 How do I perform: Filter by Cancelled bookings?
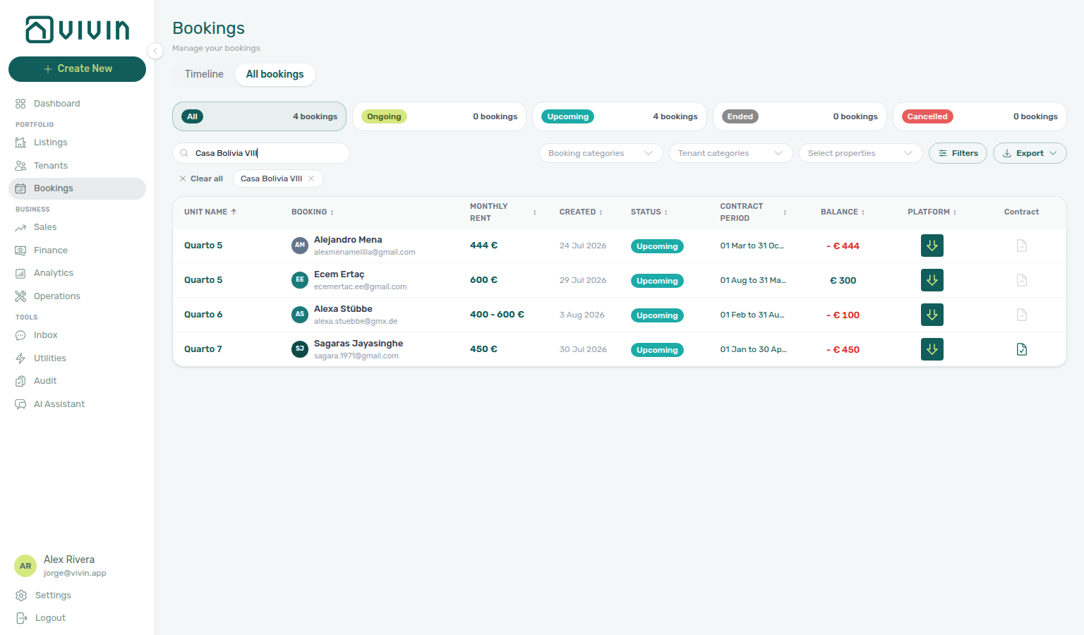point(980,116)
